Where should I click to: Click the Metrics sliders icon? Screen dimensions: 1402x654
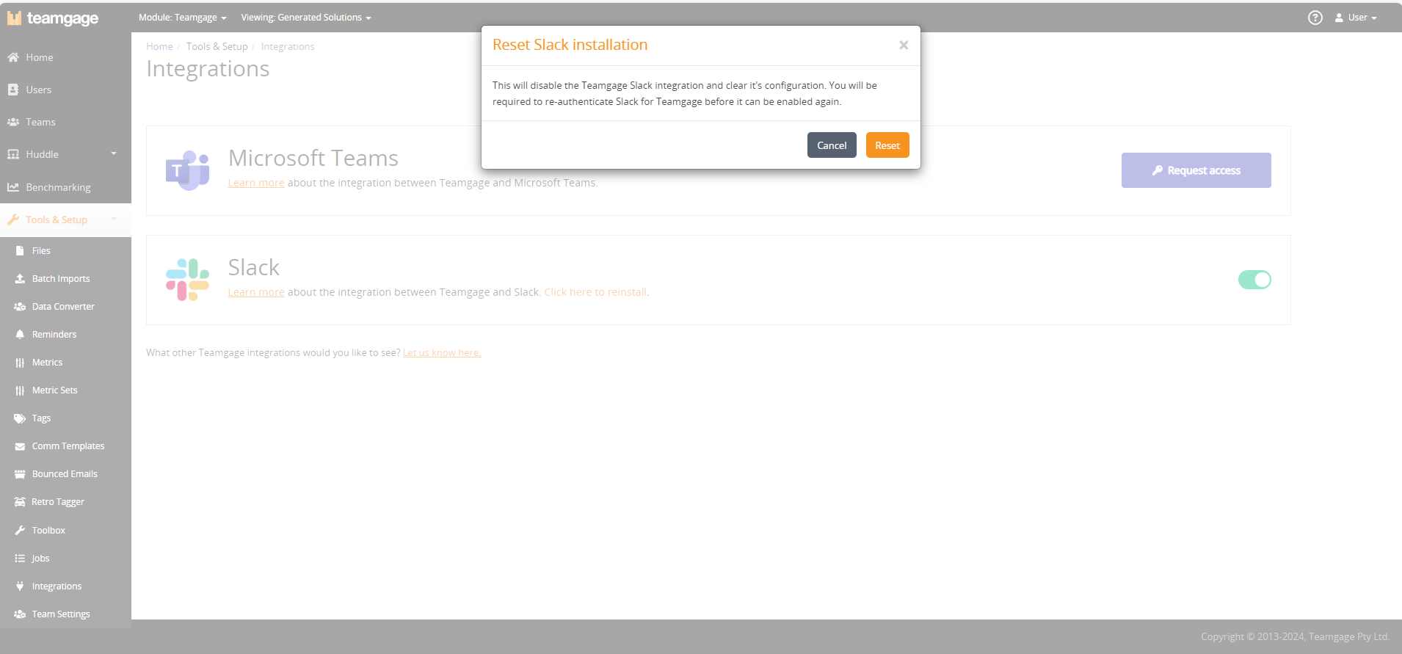tap(20, 363)
